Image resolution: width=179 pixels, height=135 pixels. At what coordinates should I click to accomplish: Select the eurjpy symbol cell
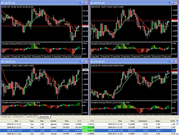54,127
